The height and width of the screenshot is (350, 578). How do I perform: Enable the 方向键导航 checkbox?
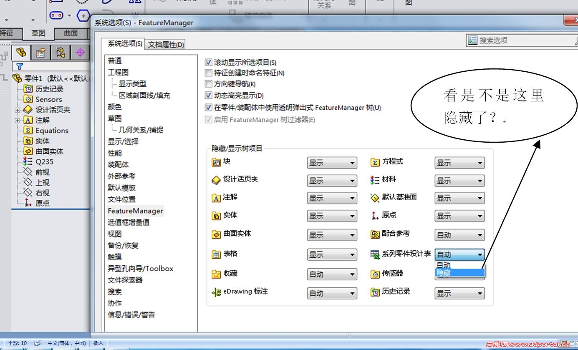209,84
